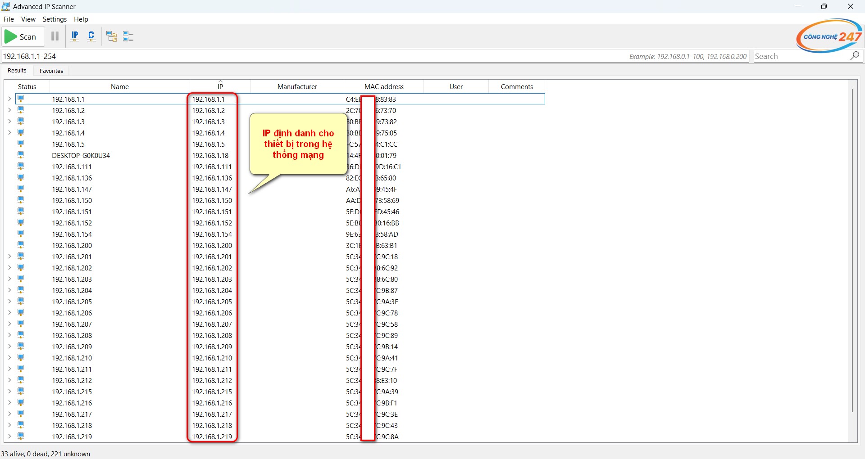Screen dimensions: 865x459
Task: Sort by the MAC address column header
Action: coord(384,86)
